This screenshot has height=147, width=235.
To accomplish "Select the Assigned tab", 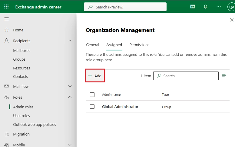I will tap(114, 45).
